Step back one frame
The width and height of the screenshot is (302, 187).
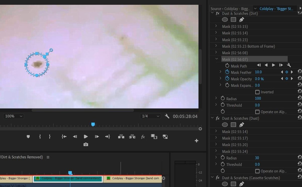[x=75, y=137]
